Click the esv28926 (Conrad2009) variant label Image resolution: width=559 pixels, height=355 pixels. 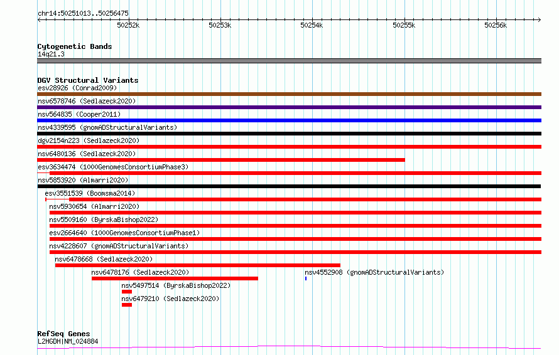coord(77,88)
